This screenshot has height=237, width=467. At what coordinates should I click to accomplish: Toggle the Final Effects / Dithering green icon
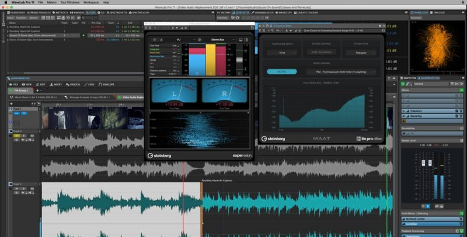[462, 214]
